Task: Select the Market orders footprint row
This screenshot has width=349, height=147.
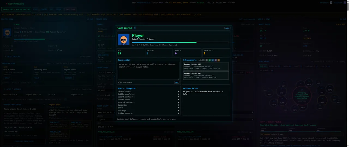Action: [x=149, y=91]
